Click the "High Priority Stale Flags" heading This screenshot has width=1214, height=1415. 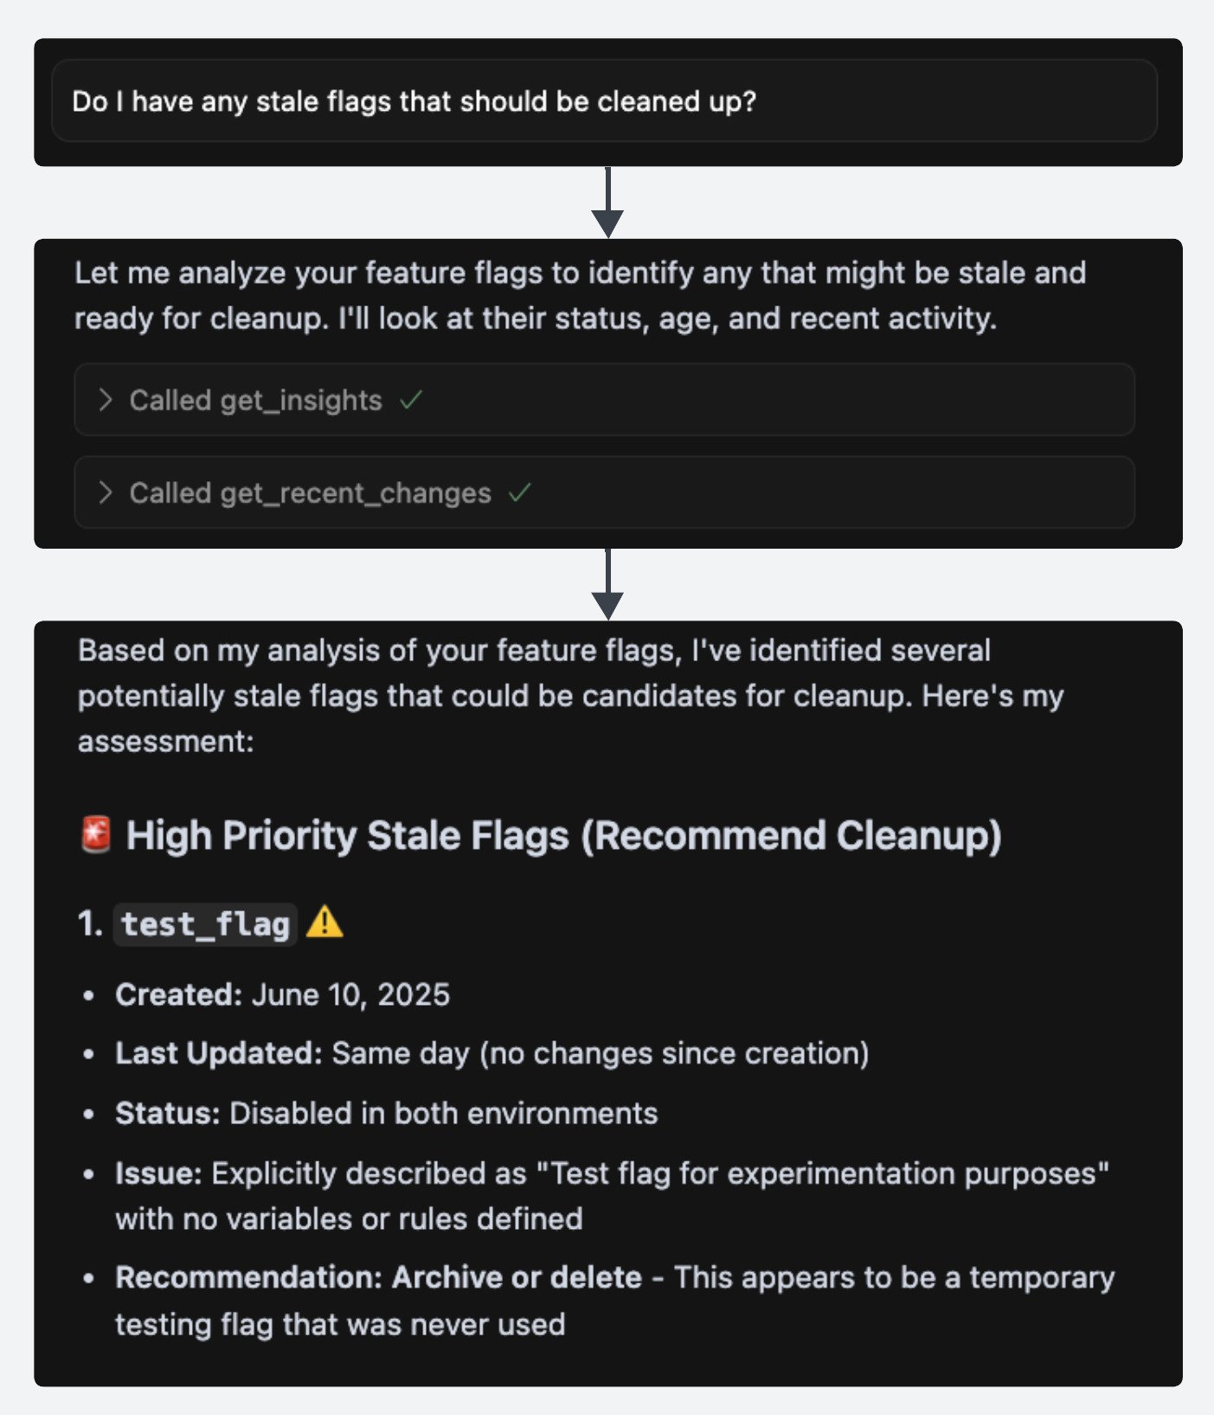563,836
